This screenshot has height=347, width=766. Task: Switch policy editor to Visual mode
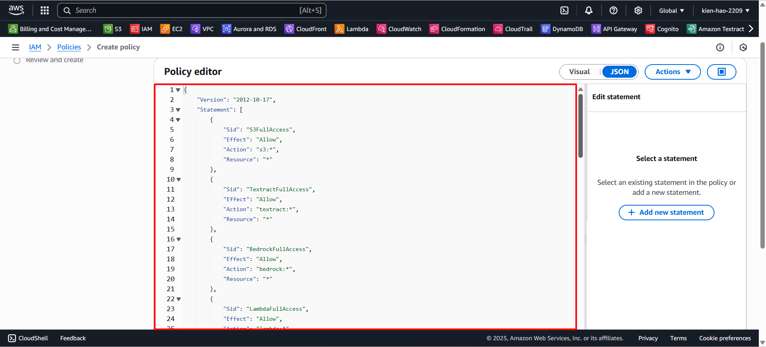[x=579, y=72]
